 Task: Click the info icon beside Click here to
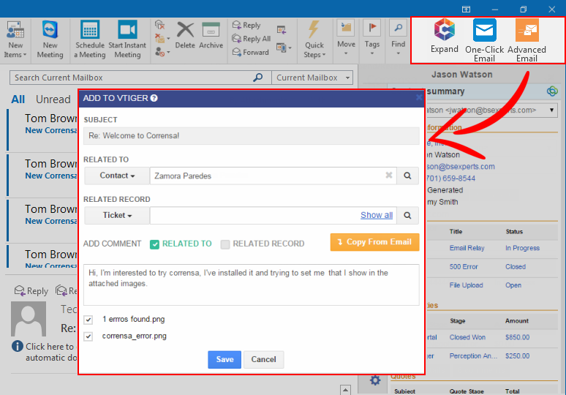click(18, 346)
